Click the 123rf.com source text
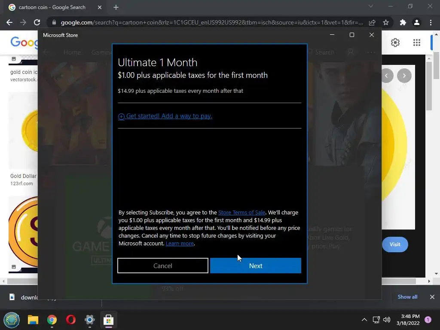Screen dimensions: 440x330 (x=21, y=183)
